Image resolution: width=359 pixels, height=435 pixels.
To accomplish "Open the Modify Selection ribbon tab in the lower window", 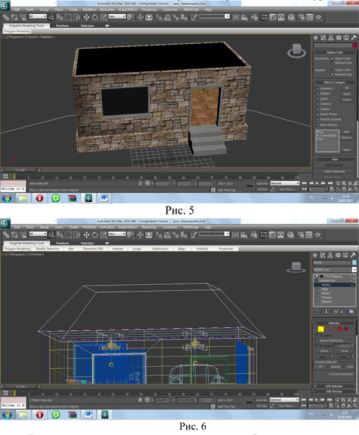I will point(47,249).
